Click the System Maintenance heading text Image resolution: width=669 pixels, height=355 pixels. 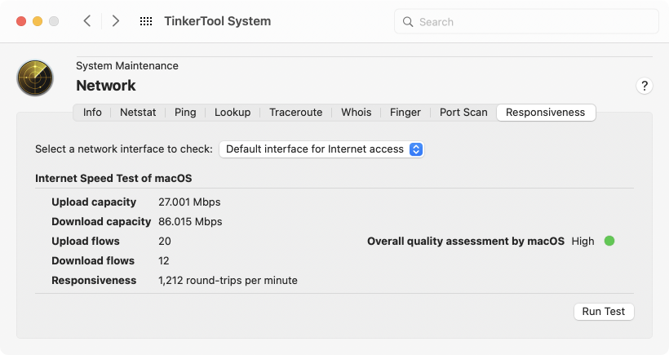click(x=127, y=66)
